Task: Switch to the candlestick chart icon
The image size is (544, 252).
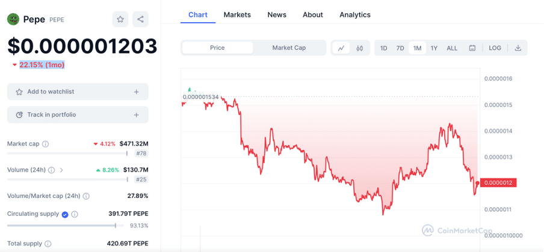Action: tap(360, 48)
